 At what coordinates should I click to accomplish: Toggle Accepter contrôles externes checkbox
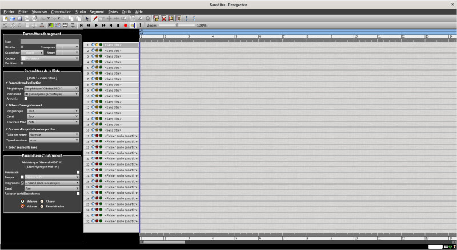coord(78,194)
